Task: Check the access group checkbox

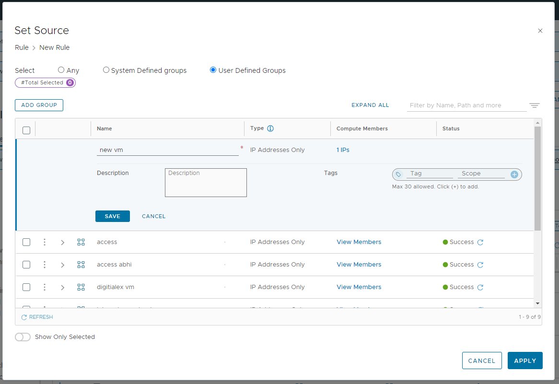Action: pyautogui.click(x=26, y=242)
